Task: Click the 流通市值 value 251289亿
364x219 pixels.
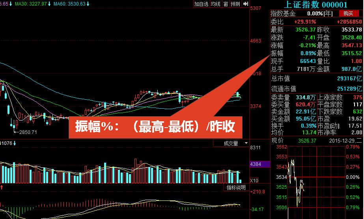Action: pos(350,89)
